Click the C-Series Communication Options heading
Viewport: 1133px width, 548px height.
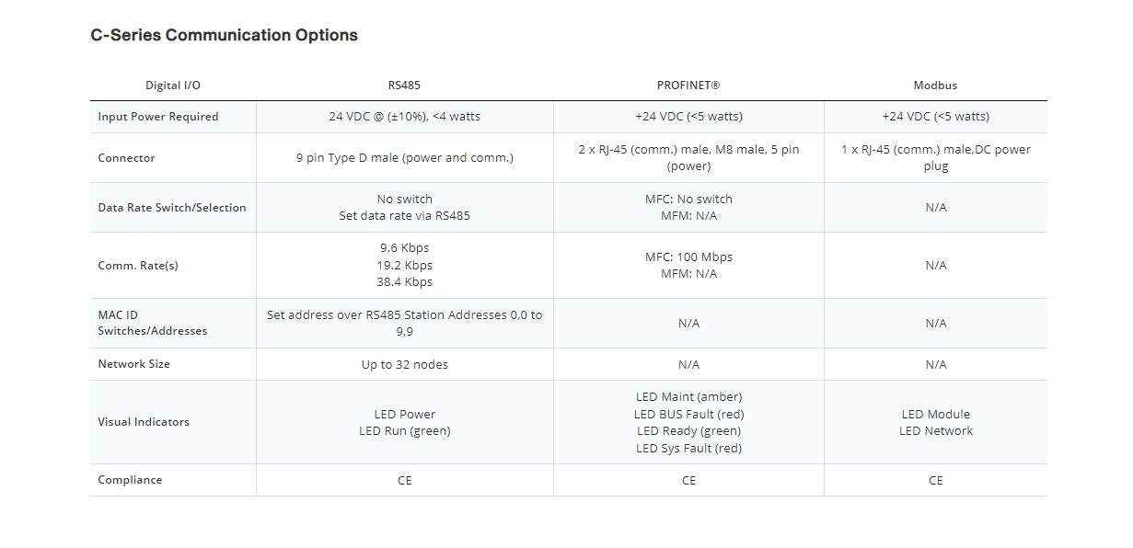click(224, 36)
